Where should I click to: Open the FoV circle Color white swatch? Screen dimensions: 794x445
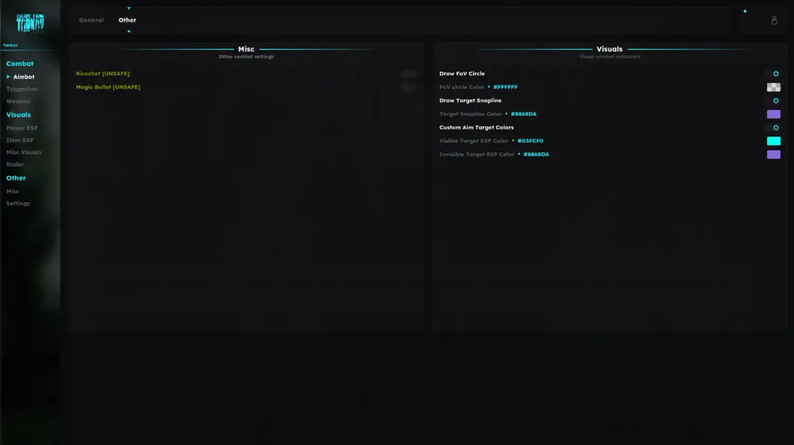(773, 87)
